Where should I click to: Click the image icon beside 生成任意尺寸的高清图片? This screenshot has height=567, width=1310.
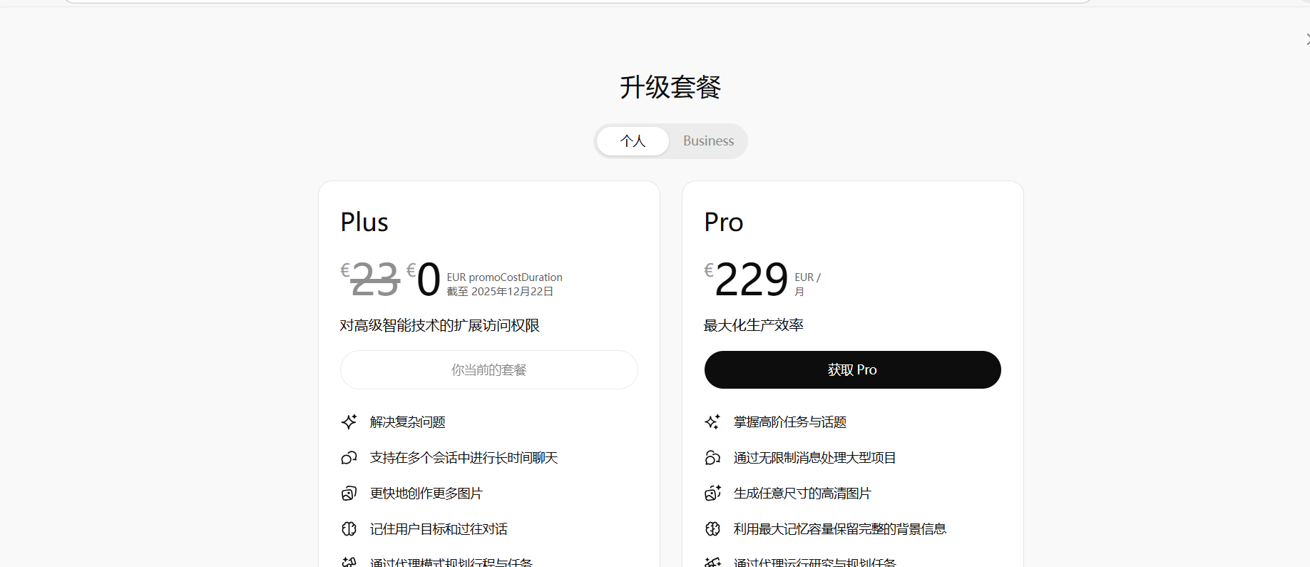click(712, 493)
